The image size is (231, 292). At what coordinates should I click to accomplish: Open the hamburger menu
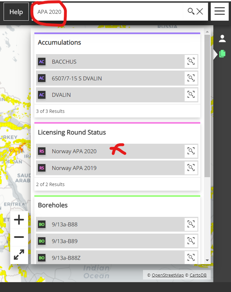[x=220, y=11]
